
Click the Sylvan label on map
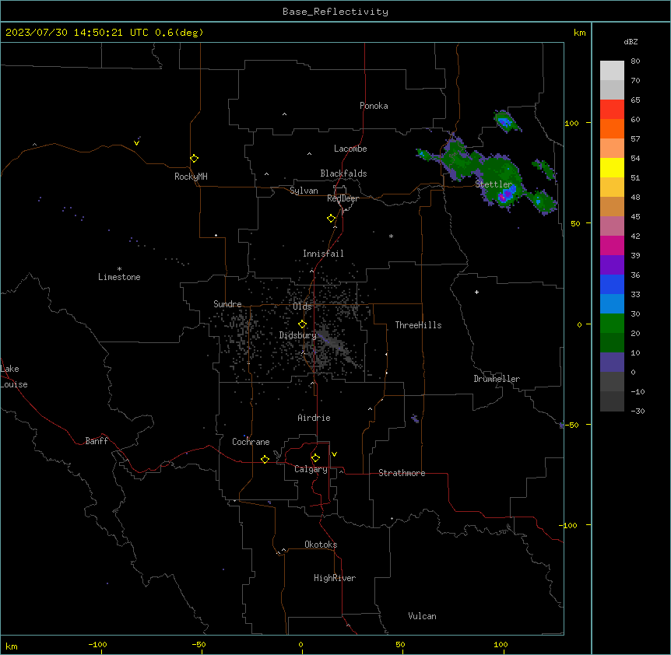tap(304, 191)
